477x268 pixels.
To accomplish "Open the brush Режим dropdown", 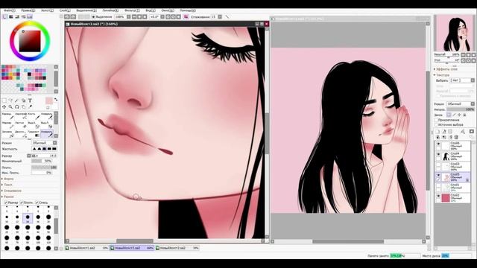I will click(x=45, y=143).
